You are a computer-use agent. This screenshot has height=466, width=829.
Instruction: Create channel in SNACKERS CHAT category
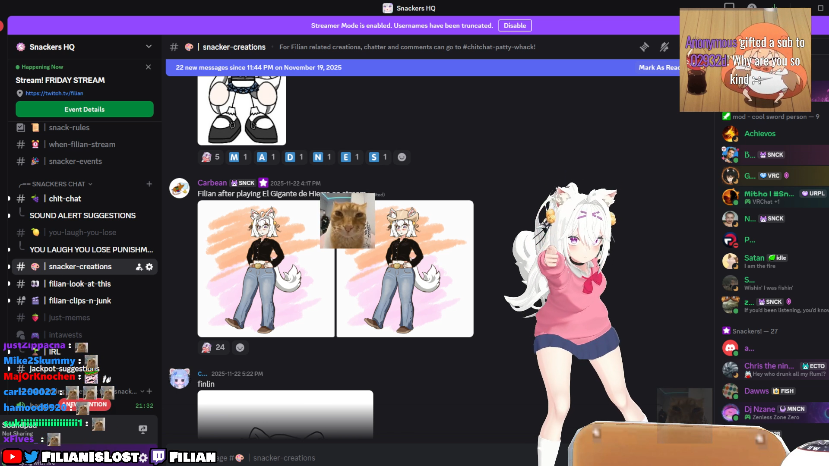click(149, 184)
